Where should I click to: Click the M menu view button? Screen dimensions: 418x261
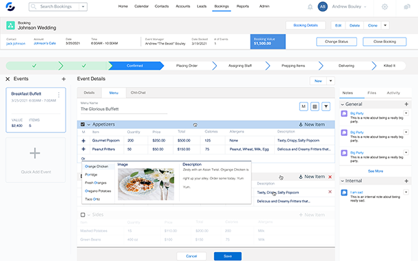click(x=303, y=107)
